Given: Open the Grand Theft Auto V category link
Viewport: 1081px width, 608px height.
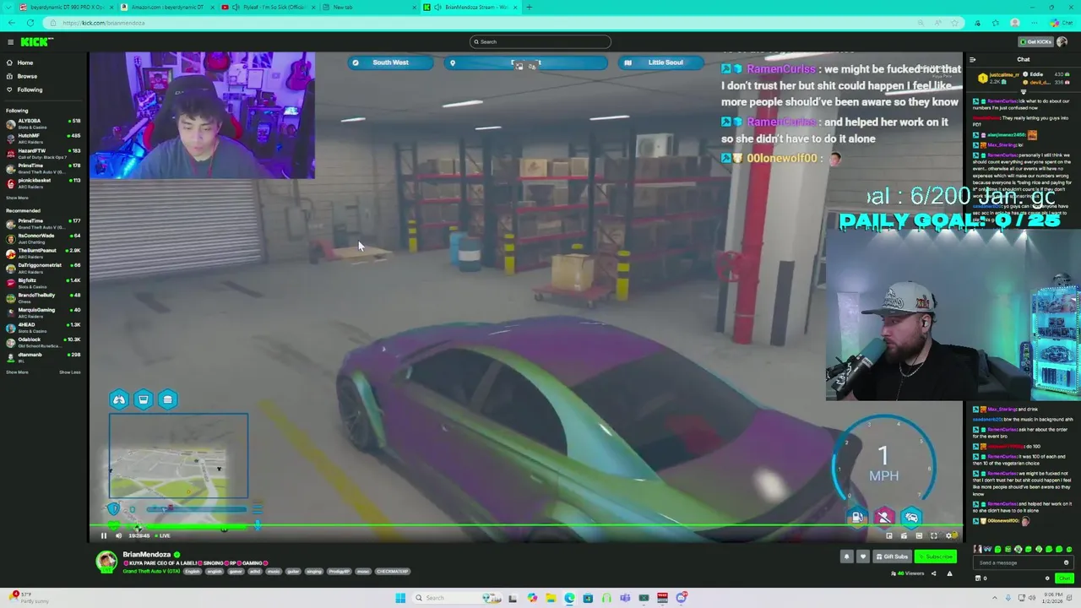Looking at the screenshot, I should click(x=152, y=572).
